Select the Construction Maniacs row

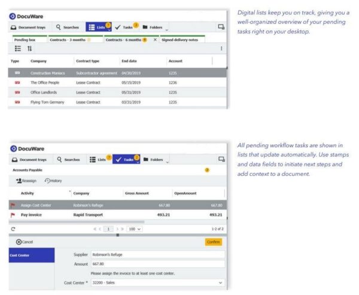click(x=117, y=73)
